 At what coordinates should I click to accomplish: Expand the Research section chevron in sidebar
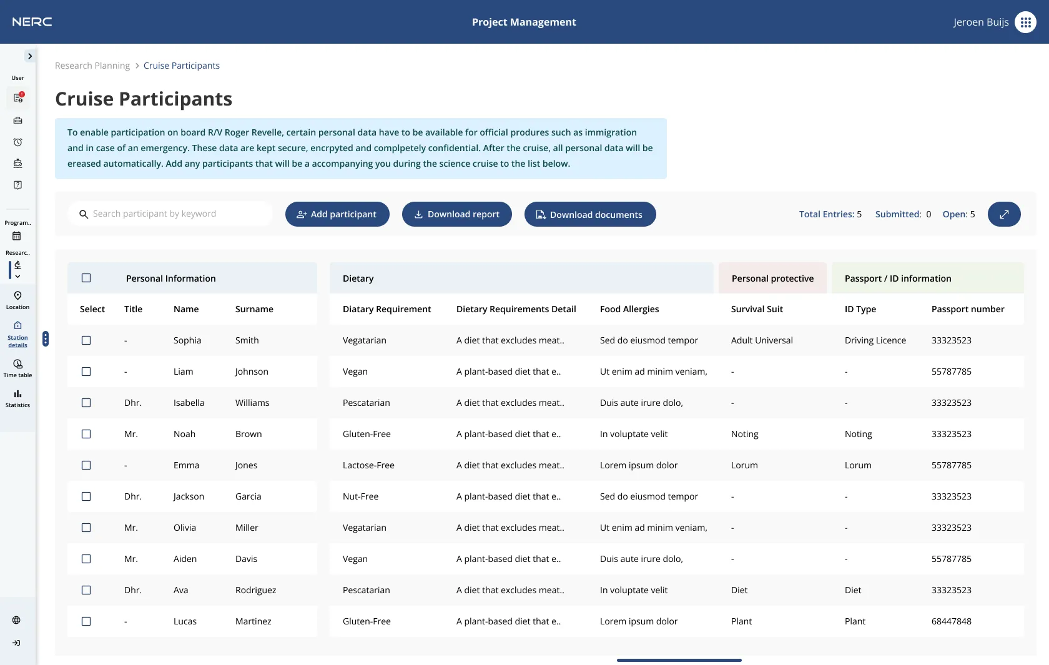coord(17,276)
